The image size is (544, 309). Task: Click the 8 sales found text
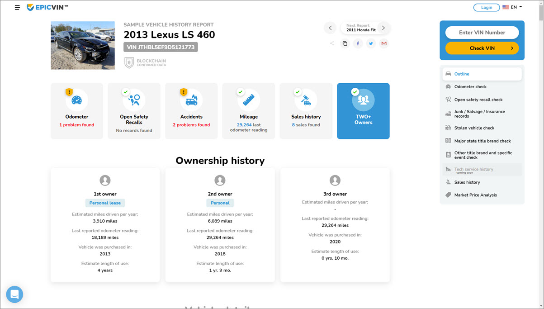click(x=306, y=125)
